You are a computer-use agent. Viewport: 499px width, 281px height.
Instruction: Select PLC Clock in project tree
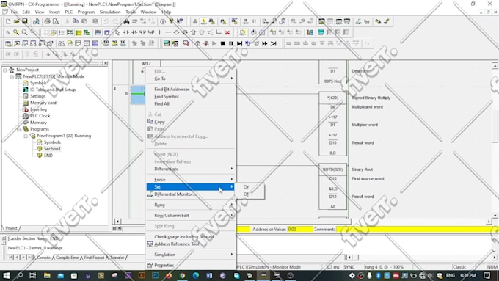(40, 116)
